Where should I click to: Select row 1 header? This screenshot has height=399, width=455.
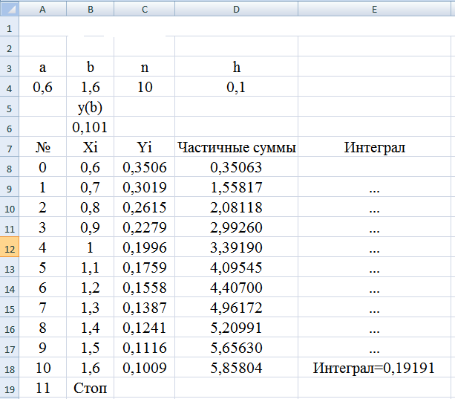coord(10,27)
